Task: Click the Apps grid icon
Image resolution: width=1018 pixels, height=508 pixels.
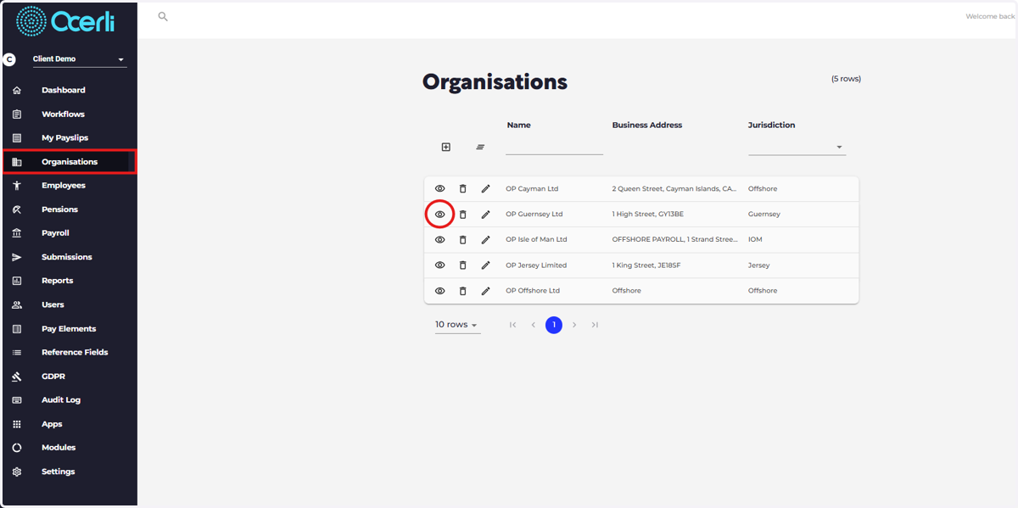Action: tap(17, 424)
